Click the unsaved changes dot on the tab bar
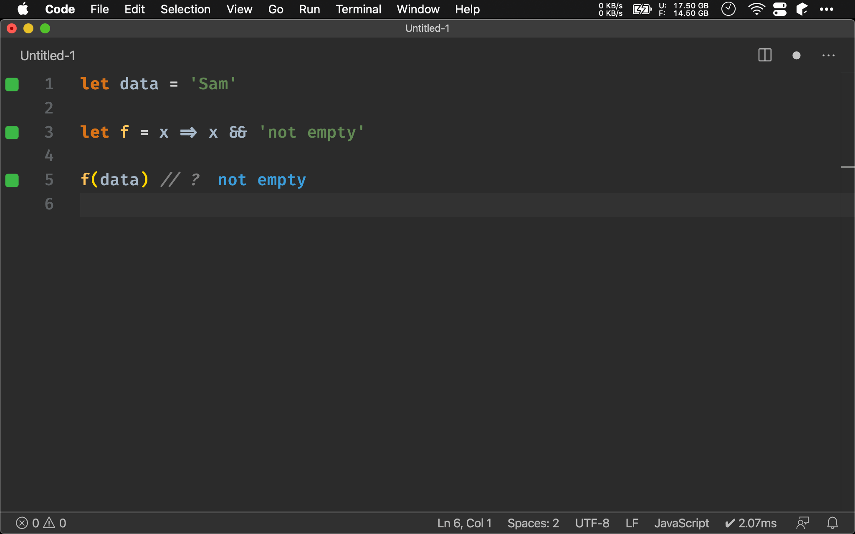Viewport: 855px width, 534px height. pos(796,55)
